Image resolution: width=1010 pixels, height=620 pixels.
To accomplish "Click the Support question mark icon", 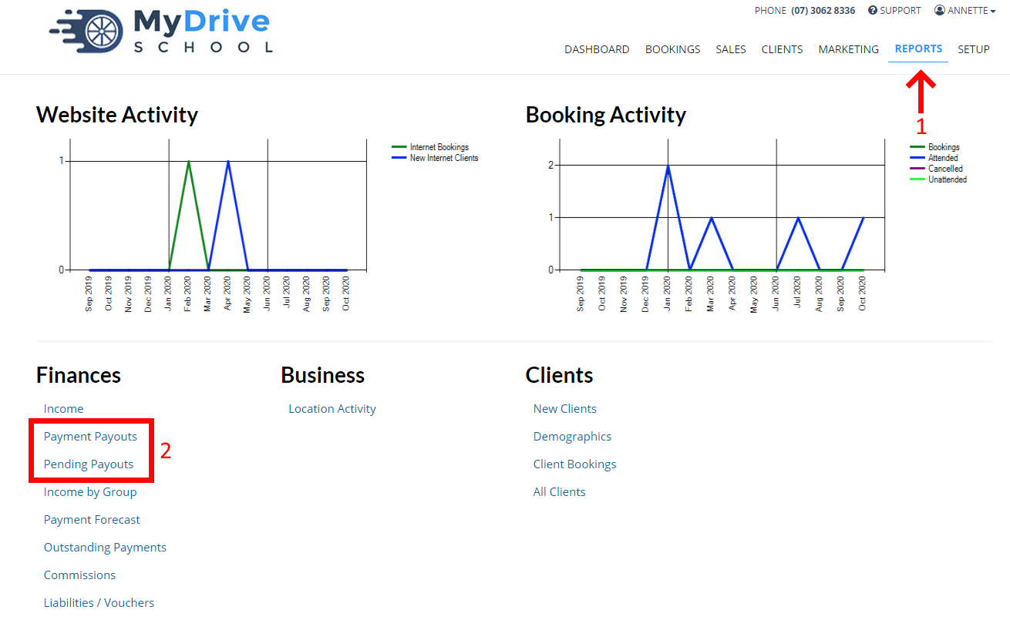I will (873, 11).
